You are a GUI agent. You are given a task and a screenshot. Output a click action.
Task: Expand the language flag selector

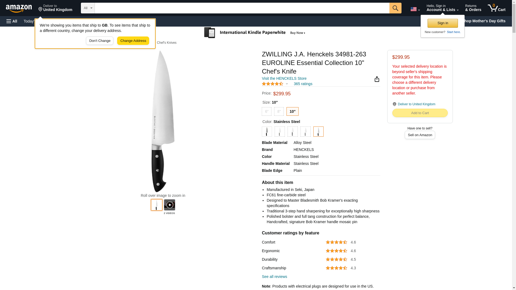click(x=415, y=9)
